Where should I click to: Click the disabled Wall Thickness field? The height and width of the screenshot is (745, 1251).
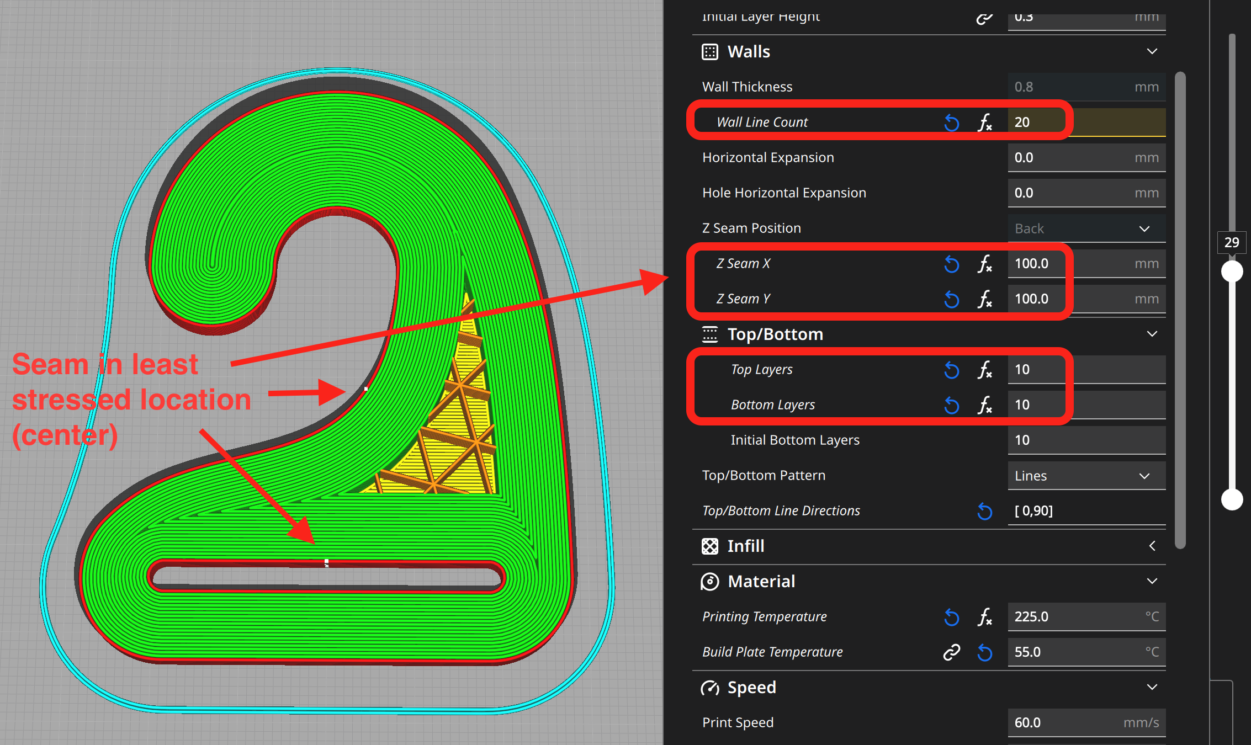[x=1086, y=87]
